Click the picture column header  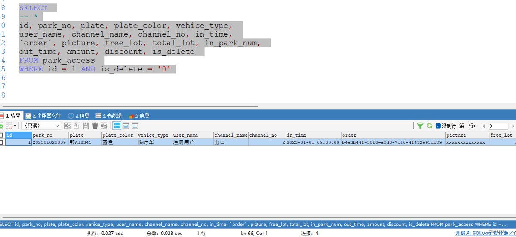(467, 135)
